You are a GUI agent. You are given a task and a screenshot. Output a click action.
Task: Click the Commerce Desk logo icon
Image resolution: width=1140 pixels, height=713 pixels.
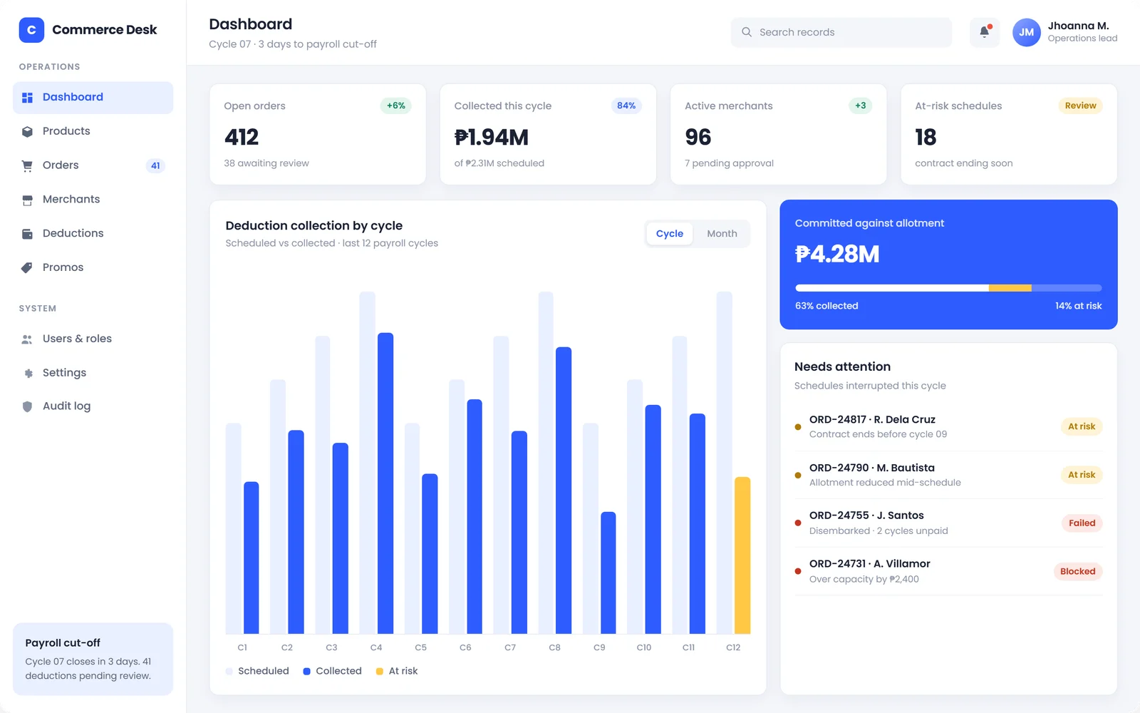coord(31,30)
